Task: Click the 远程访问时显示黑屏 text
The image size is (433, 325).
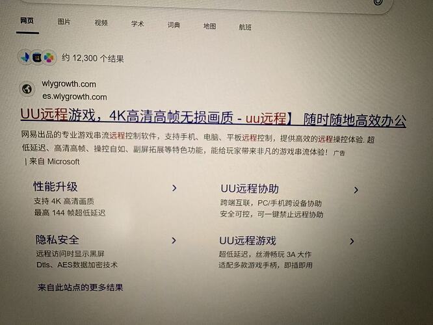Action: [x=70, y=253]
